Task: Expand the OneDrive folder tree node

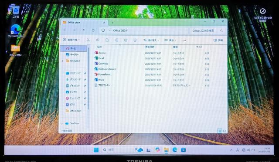Action: (x=62, y=61)
